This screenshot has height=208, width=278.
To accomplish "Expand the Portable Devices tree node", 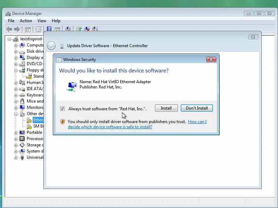I will click(16, 133).
